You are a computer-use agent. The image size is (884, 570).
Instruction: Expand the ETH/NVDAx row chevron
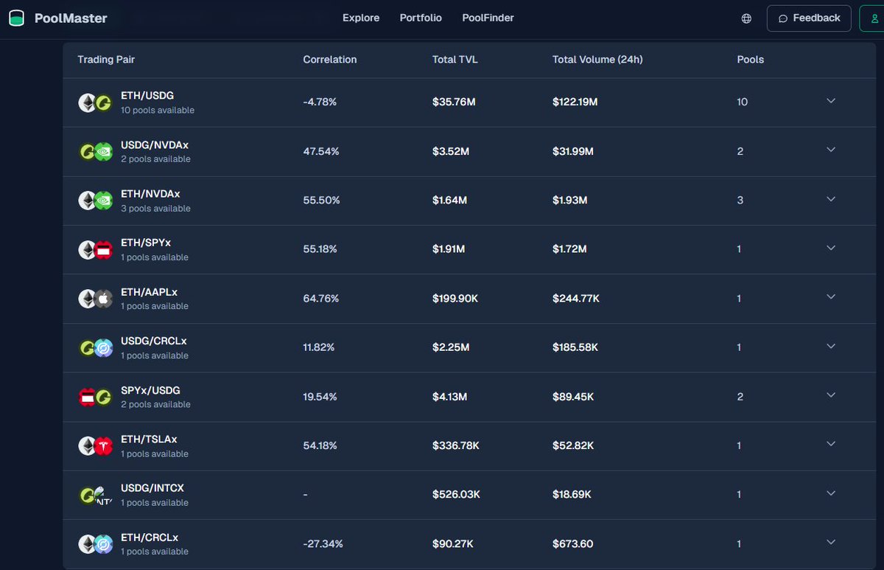831,199
